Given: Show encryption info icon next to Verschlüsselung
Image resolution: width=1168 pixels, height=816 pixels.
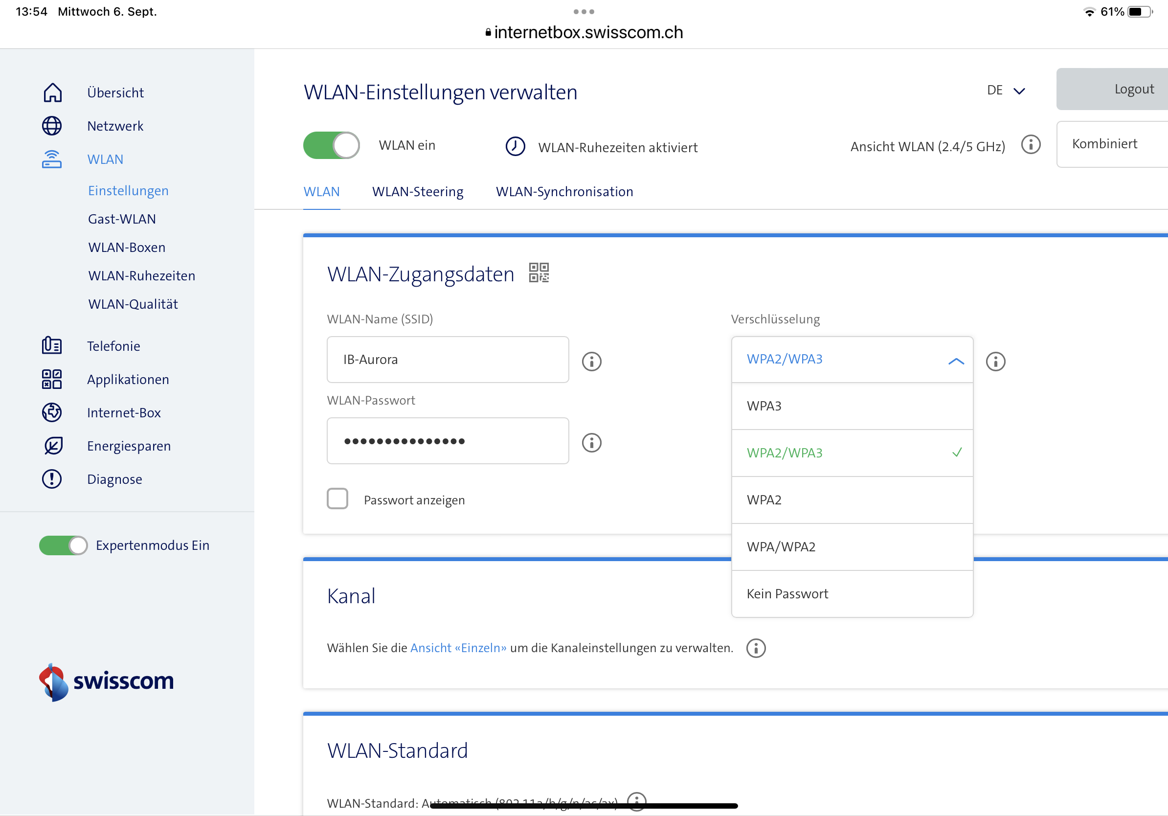Looking at the screenshot, I should [995, 362].
